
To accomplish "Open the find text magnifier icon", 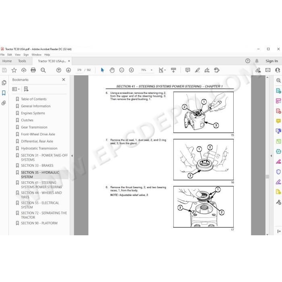I will (x=43, y=70).
